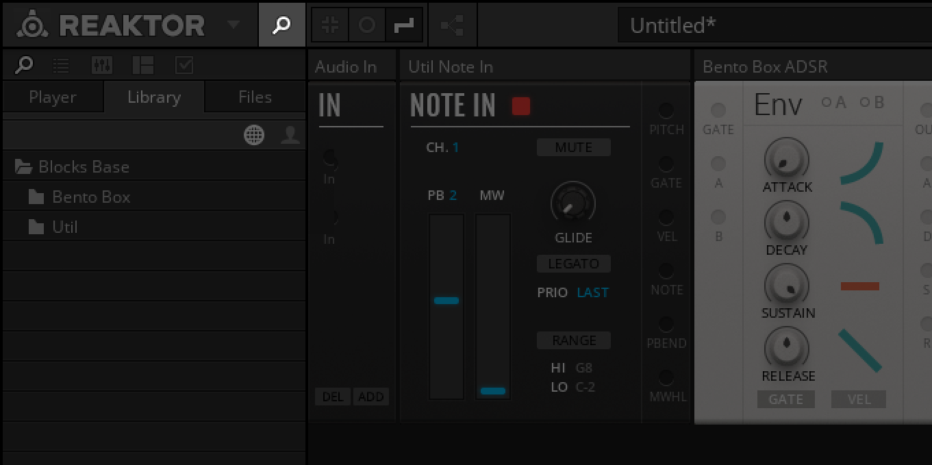Collapse the Blocks Base folder
The width and height of the screenshot is (932, 465).
click(154, 166)
